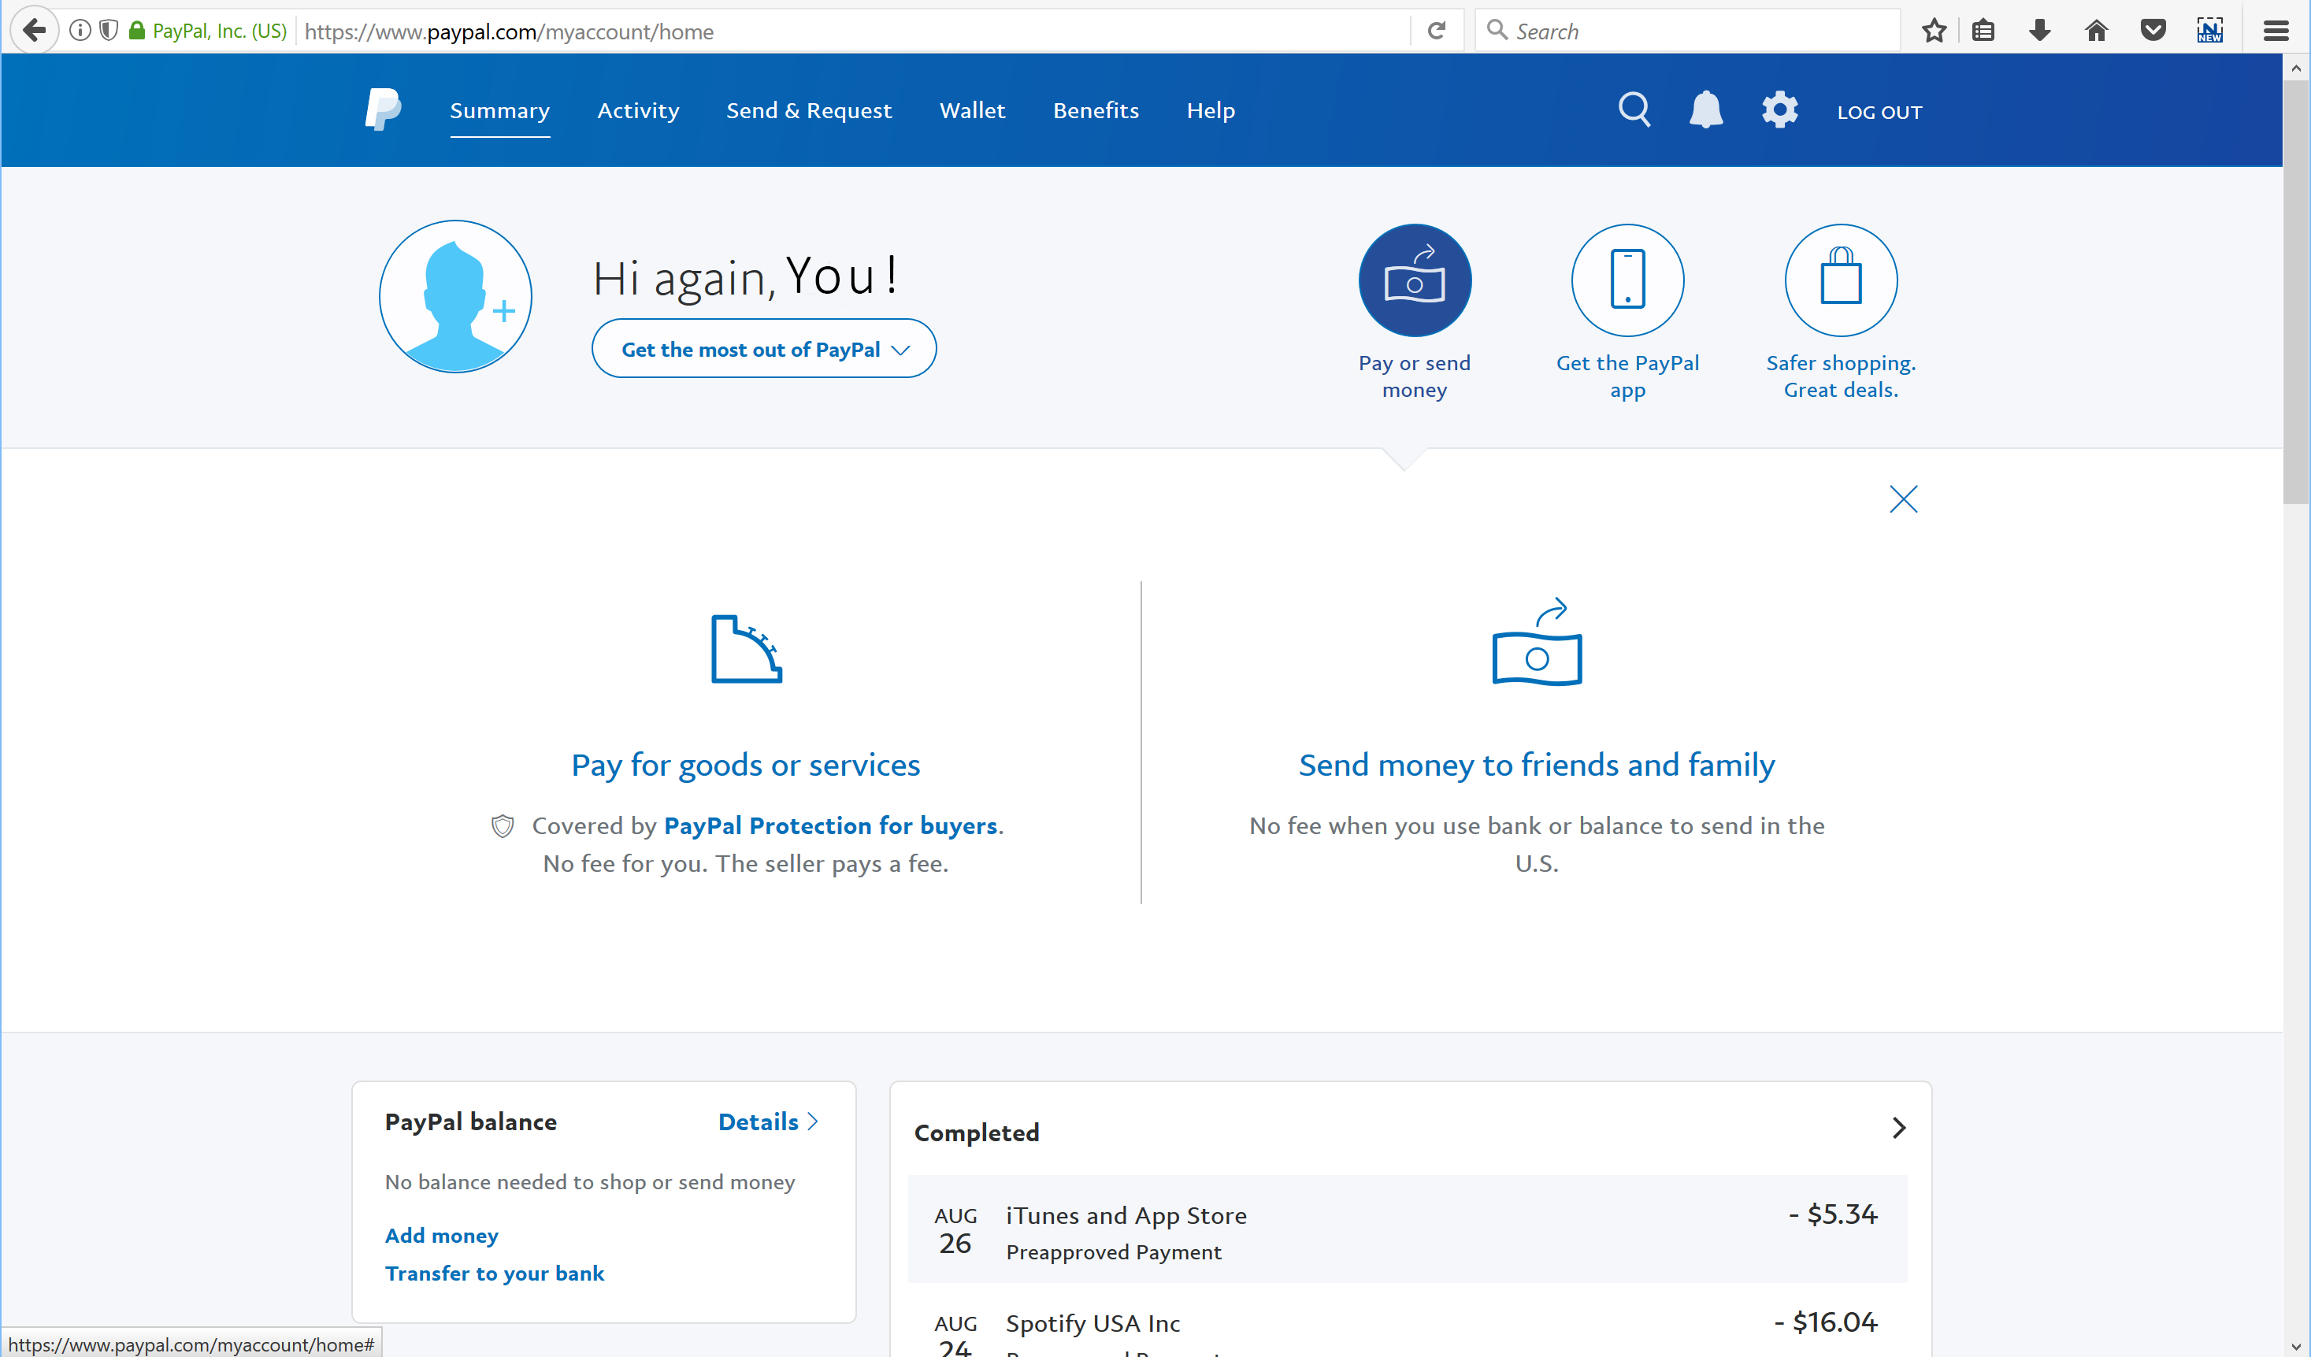The width and height of the screenshot is (2311, 1357).
Task: Click Send money to friends and family
Action: tap(1537, 765)
